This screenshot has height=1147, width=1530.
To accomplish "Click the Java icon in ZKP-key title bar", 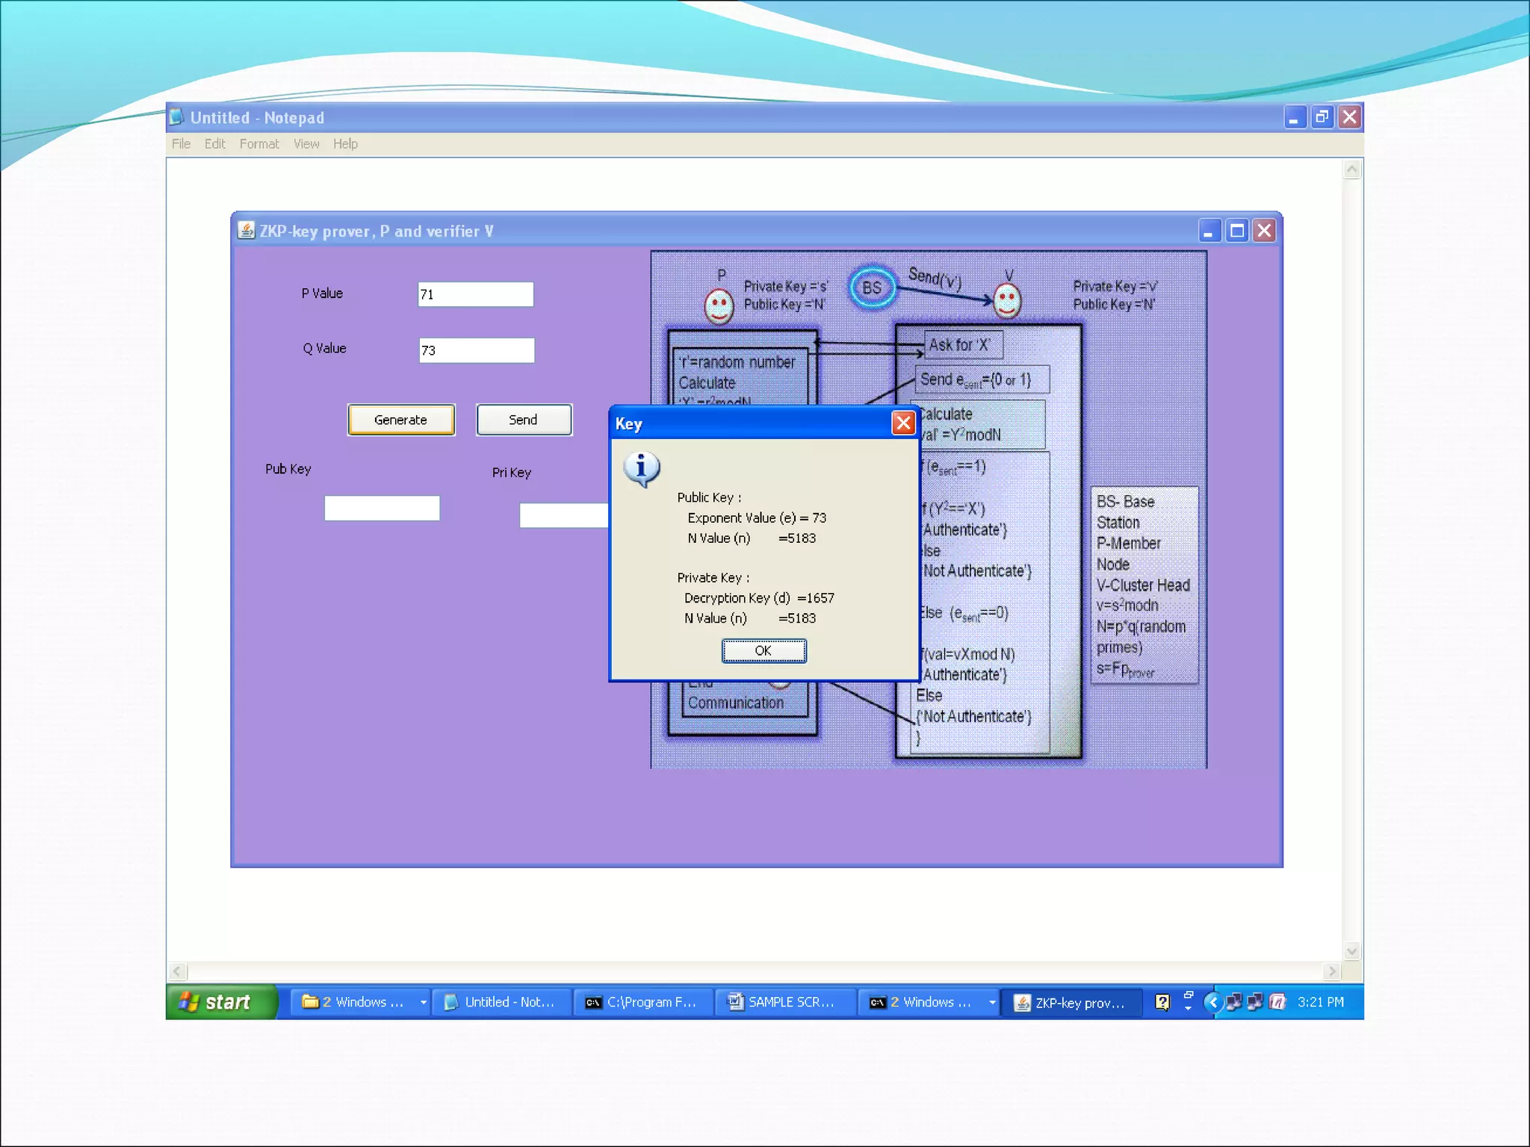I will pos(247,231).
